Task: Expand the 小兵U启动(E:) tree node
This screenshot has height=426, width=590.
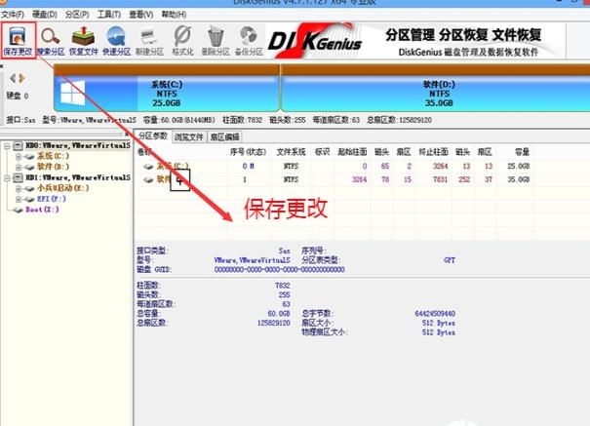Action: [x=19, y=188]
